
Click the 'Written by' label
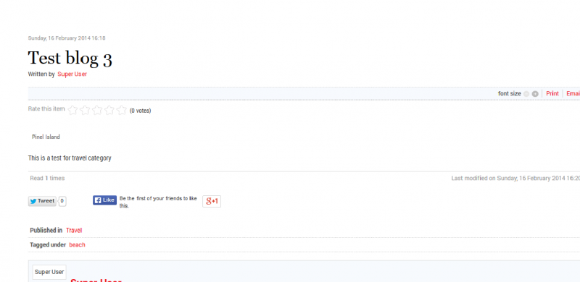point(41,74)
